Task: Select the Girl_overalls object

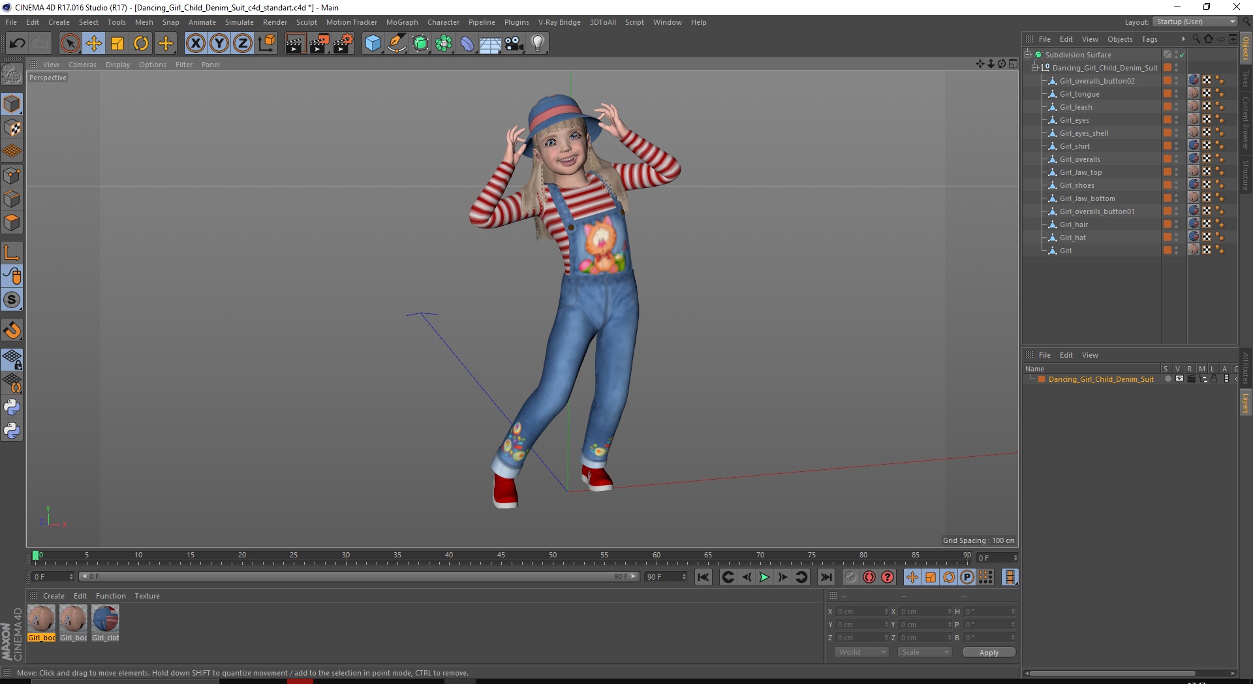Action: [1079, 159]
